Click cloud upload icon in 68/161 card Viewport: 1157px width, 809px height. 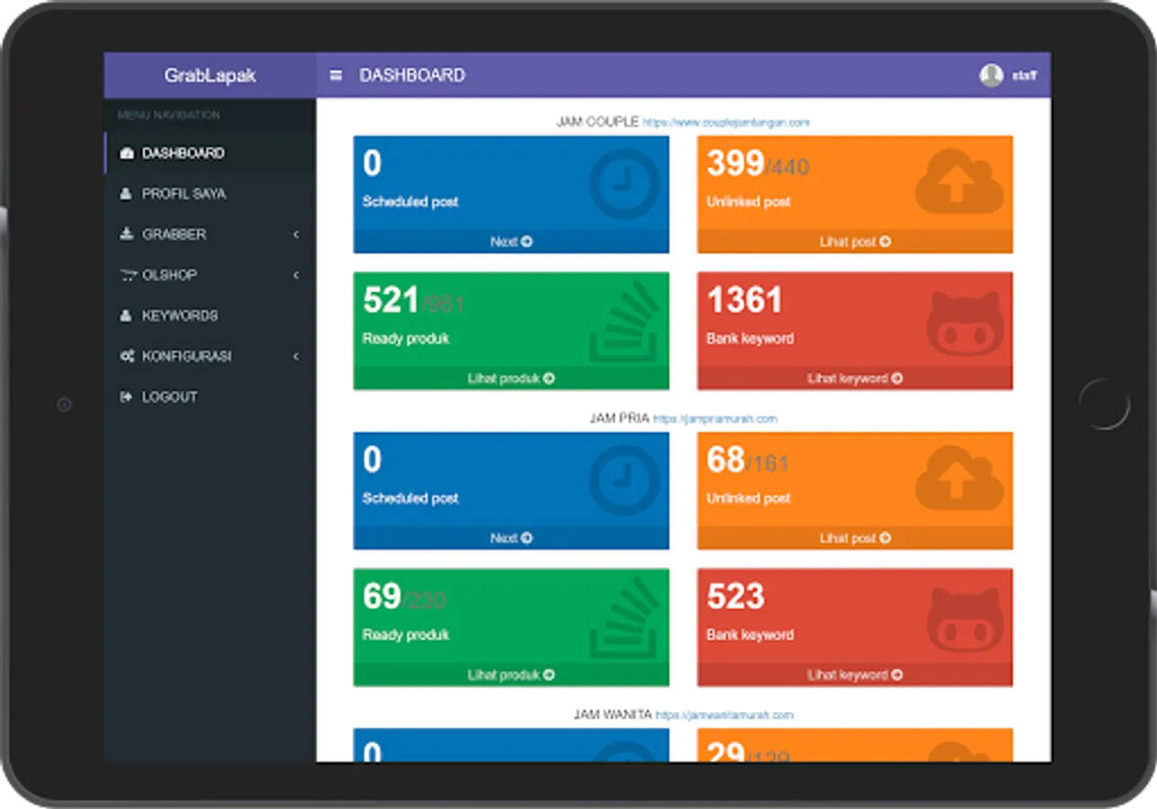pyautogui.click(x=959, y=480)
